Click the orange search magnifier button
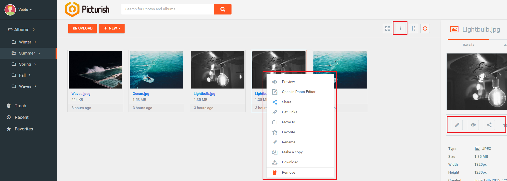507x181 pixels. (x=223, y=9)
